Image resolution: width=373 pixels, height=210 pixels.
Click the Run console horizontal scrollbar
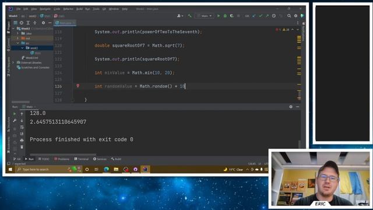tap(63, 155)
